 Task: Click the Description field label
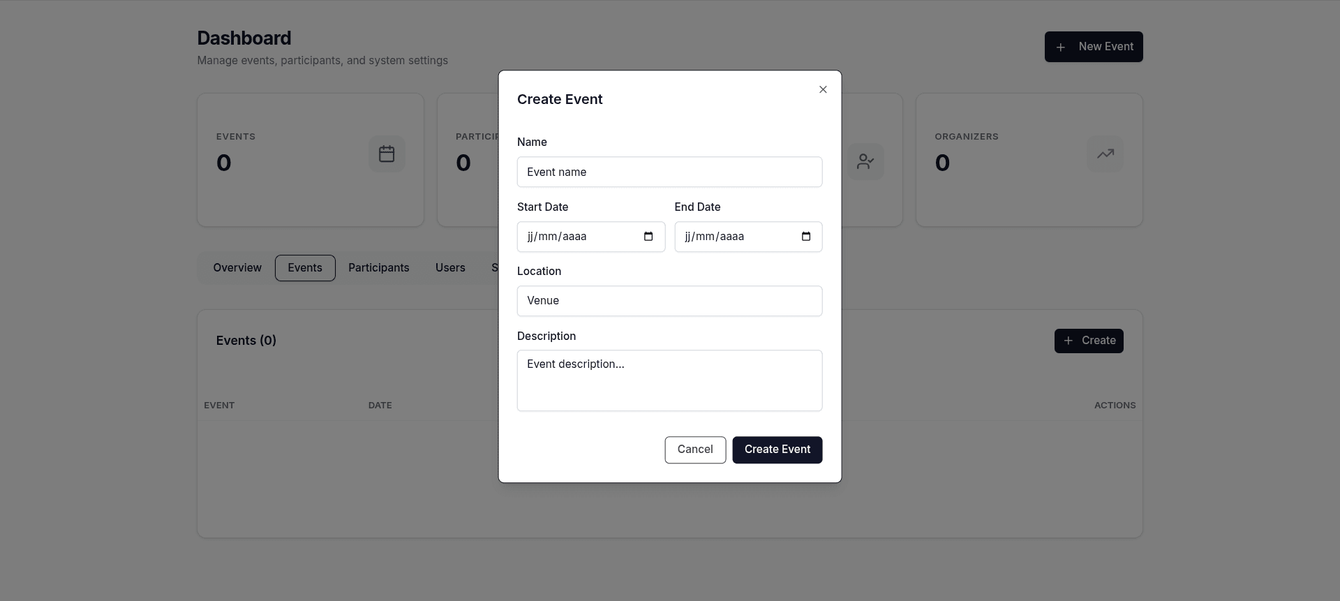[546, 336]
